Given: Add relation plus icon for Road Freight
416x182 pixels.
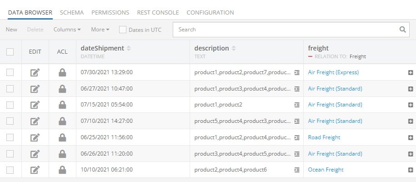Looking at the screenshot, I should [x=411, y=137].
